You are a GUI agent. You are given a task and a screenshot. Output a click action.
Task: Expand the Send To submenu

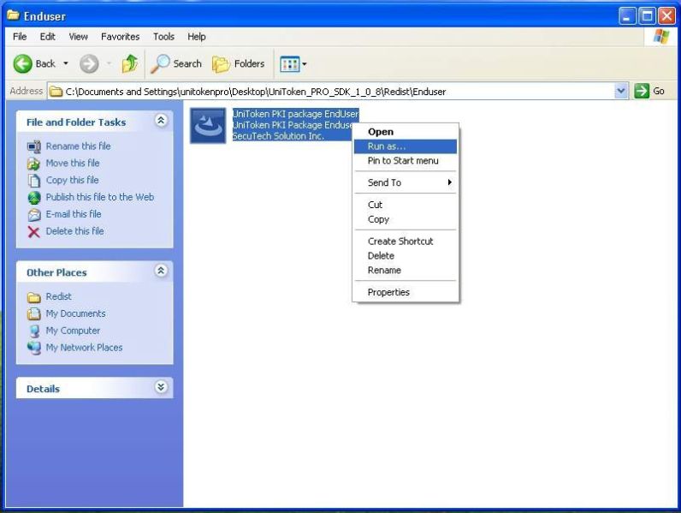click(406, 182)
